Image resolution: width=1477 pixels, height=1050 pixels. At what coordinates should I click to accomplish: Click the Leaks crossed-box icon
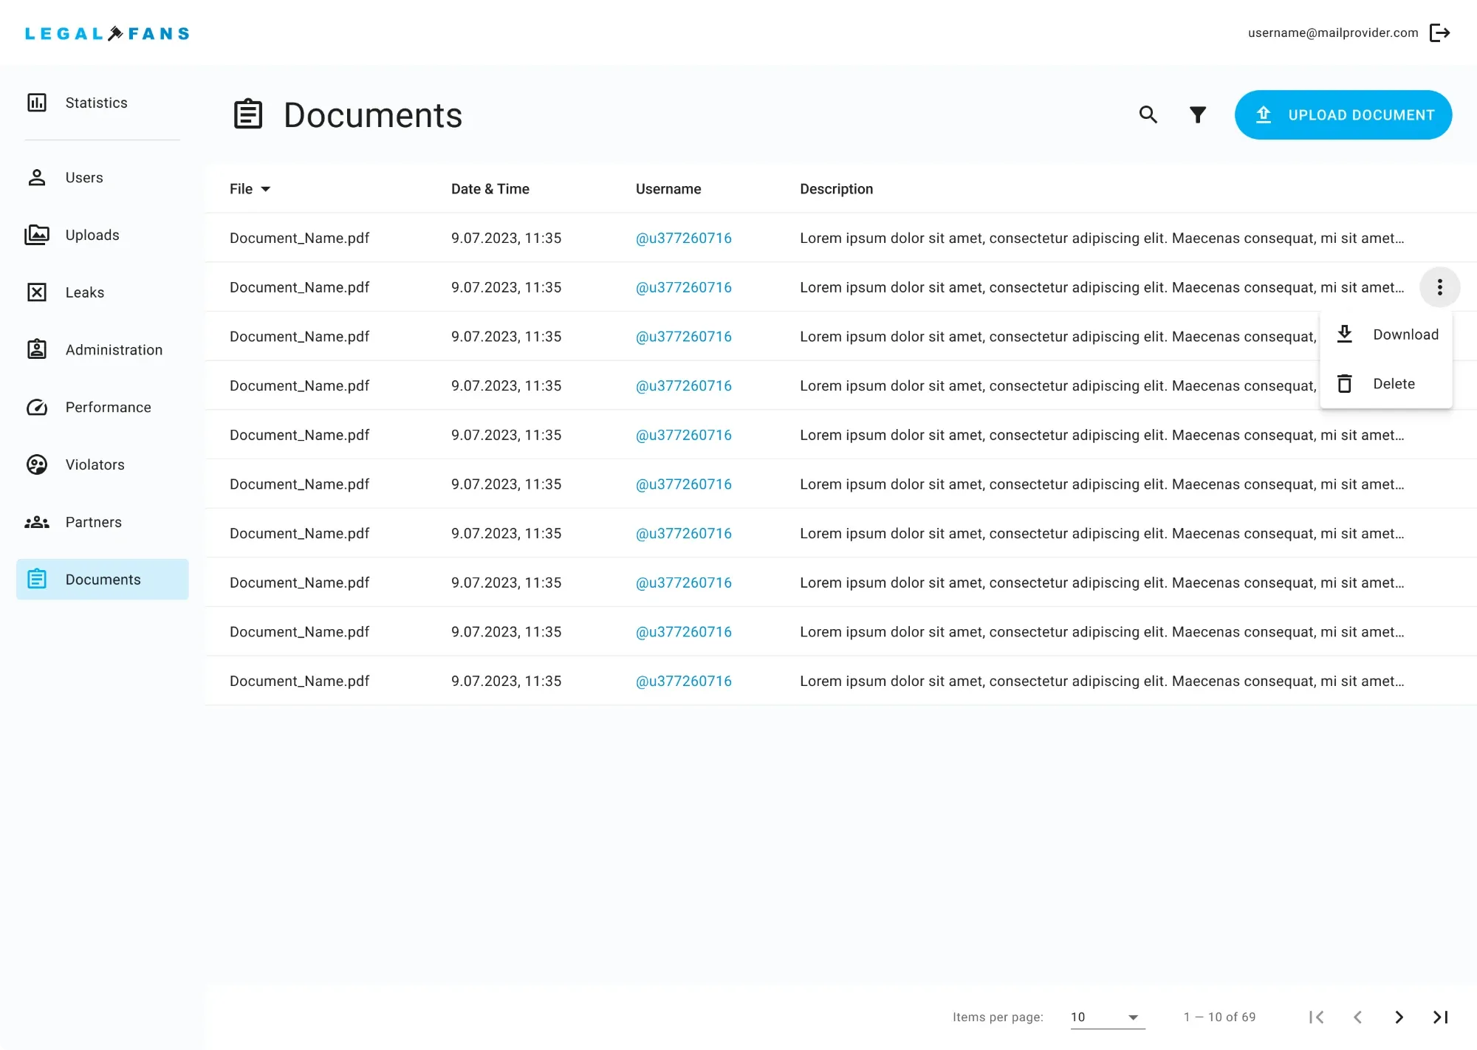(x=37, y=292)
